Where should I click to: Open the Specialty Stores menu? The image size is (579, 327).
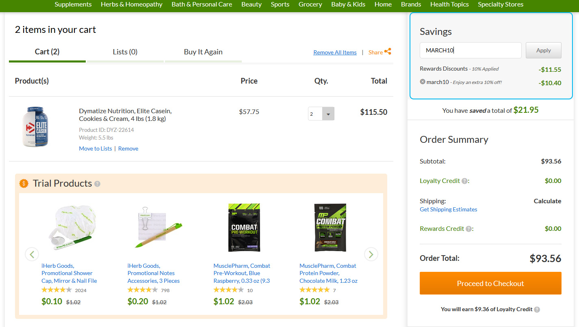(501, 4)
